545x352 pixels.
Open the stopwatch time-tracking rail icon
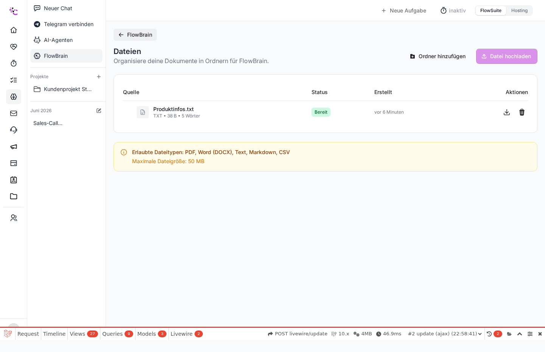[x=14, y=63]
